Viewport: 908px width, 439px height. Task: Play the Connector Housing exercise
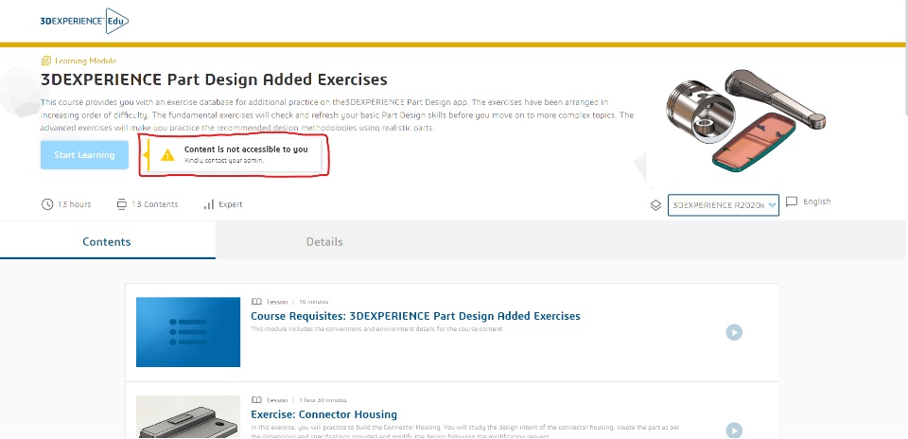[734, 430]
